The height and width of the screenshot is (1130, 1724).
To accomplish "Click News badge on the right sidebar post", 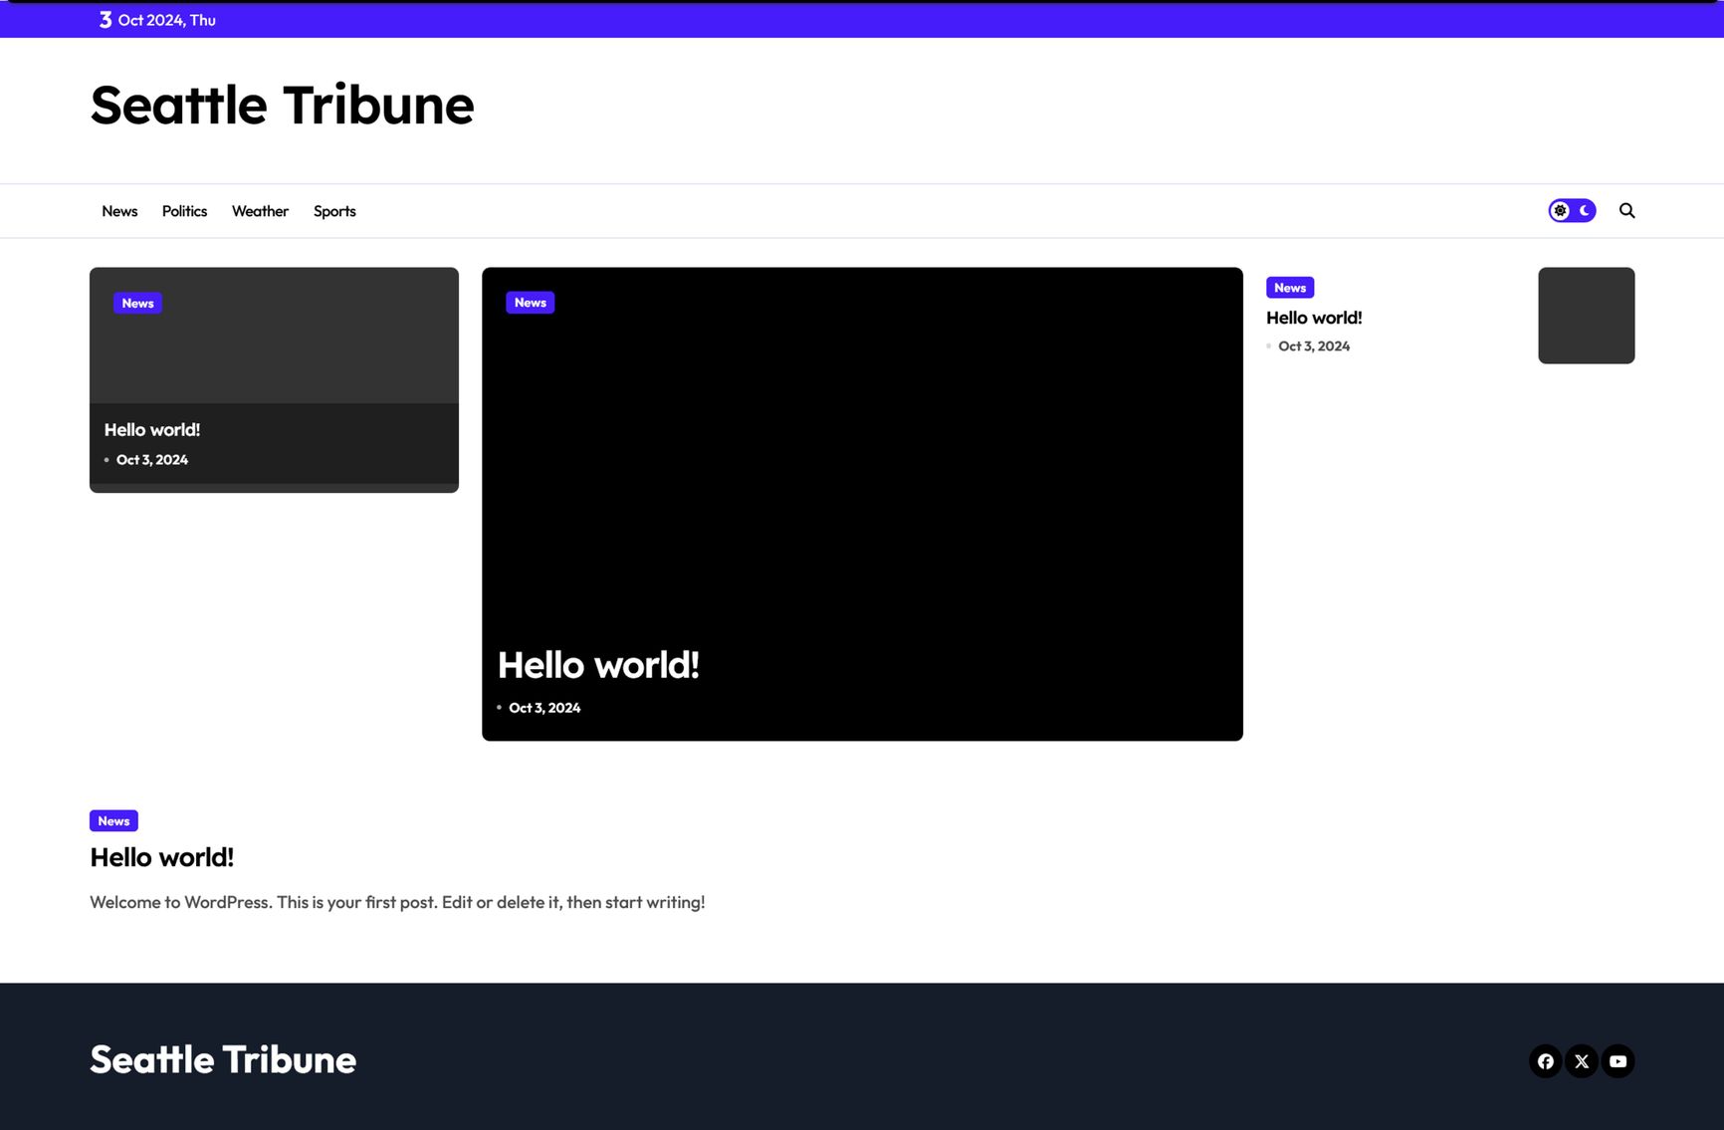I will pyautogui.click(x=1289, y=288).
